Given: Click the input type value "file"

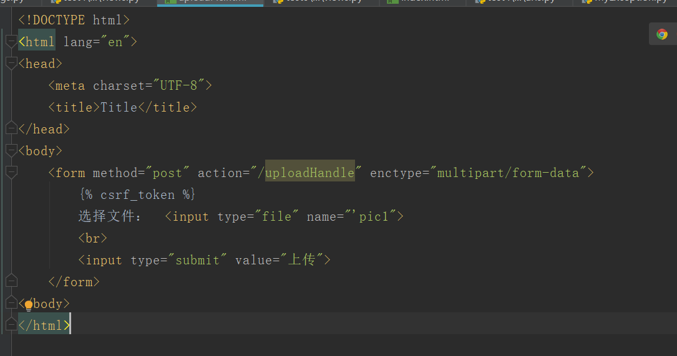Looking at the screenshot, I should (x=276, y=216).
